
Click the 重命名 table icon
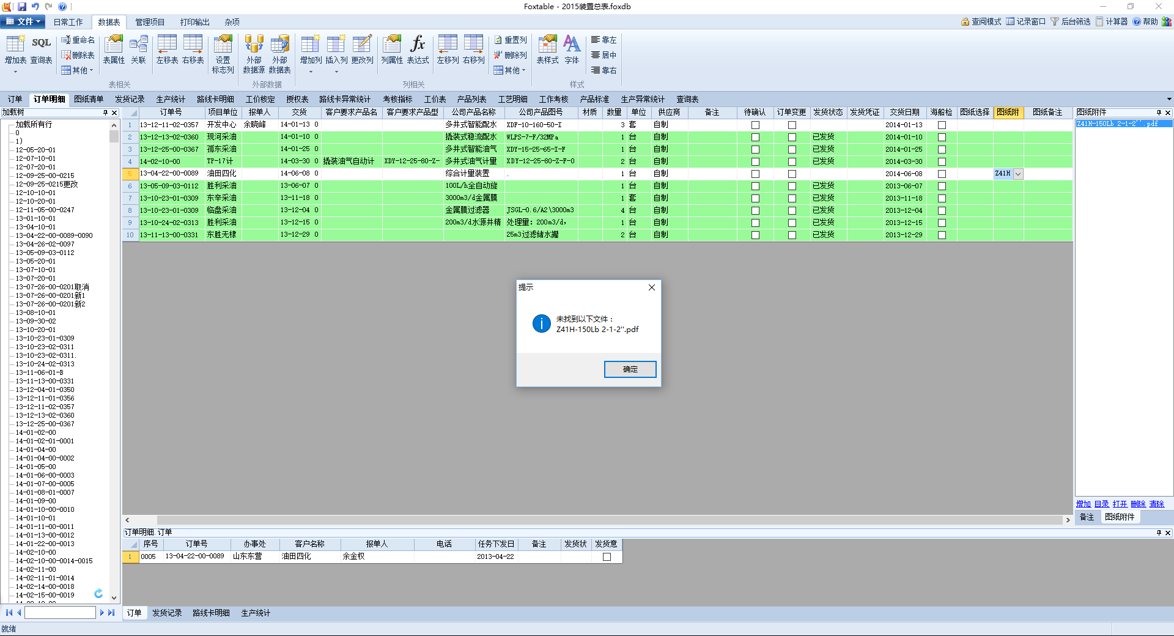78,40
